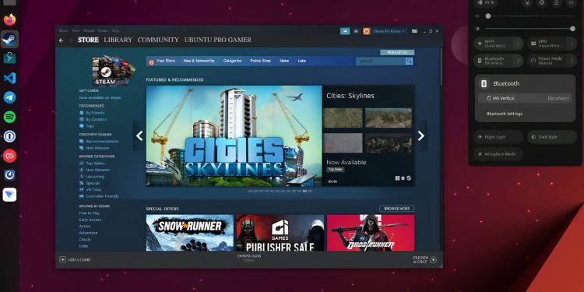The width and height of the screenshot is (584, 292).
Task: Expand the Wi-Fi networks submenu arrow
Action: [518, 44]
